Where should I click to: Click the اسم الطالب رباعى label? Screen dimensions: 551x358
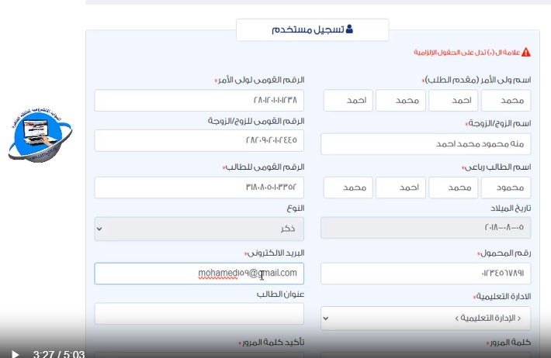pos(497,167)
